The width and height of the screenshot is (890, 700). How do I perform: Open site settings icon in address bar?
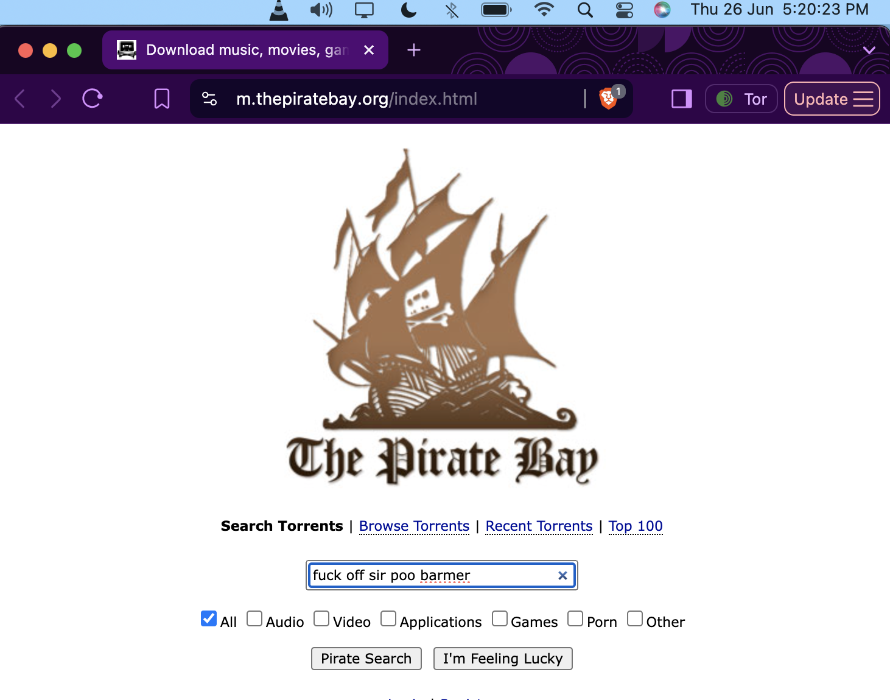pyautogui.click(x=209, y=99)
